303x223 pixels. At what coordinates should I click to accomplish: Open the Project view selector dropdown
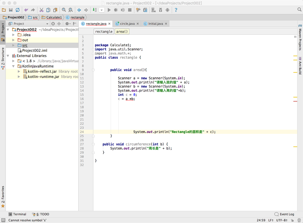(x=47, y=24)
